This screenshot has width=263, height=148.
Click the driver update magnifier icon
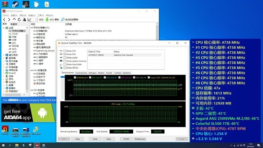pos(62,20)
